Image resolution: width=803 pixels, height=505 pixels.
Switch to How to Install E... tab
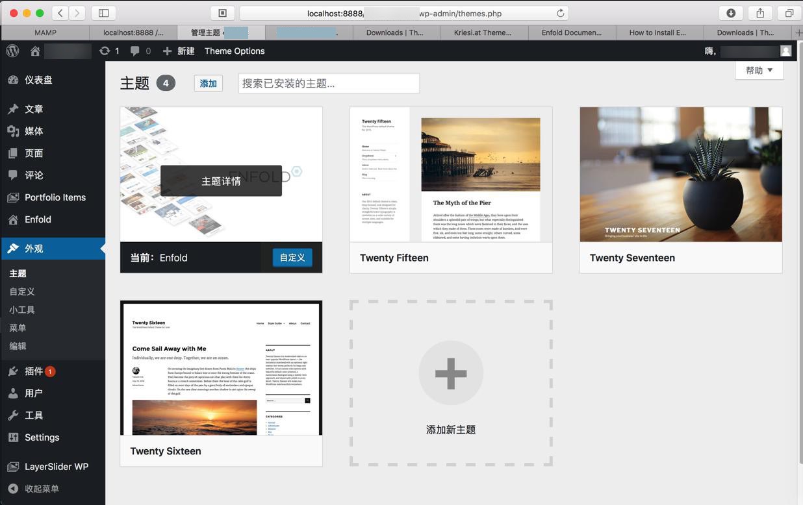659,32
